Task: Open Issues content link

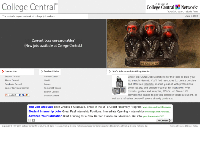Action: (47, 84)
